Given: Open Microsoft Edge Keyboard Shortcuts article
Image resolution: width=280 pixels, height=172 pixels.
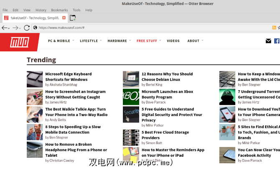Looking at the screenshot, I should pyautogui.click(x=69, y=77).
